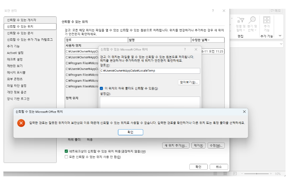The height and width of the screenshot is (179, 299).
Task: Sort by 설명 column header
Action: pos(159,40)
